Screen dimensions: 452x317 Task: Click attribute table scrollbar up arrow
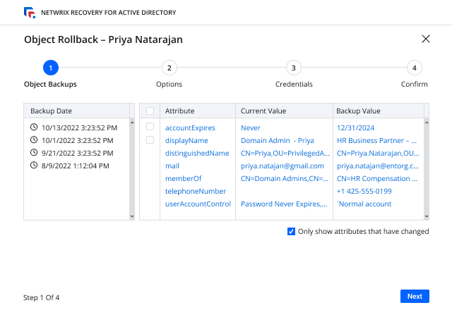[427, 123]
